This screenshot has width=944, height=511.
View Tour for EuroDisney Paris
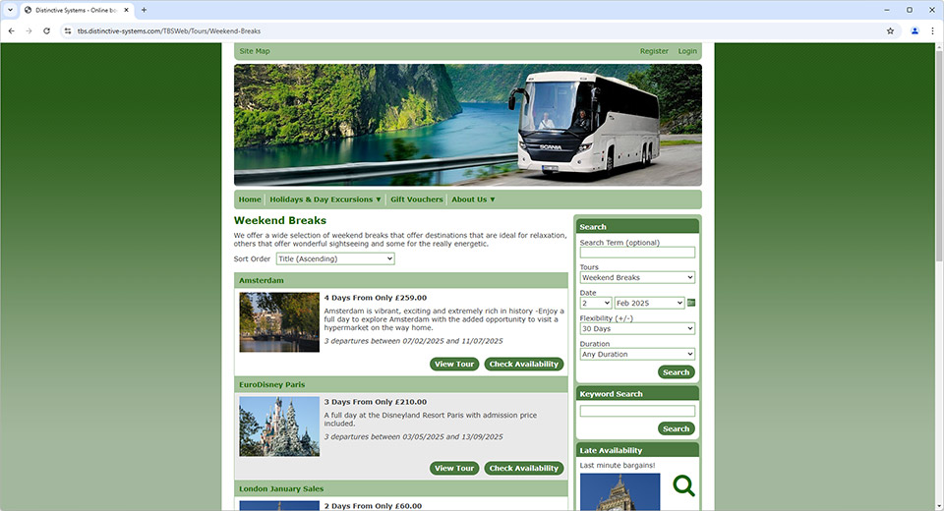click(x=454, y=469)
